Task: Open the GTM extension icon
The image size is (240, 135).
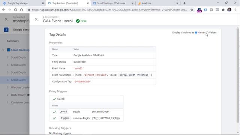Action: point(199,10)
